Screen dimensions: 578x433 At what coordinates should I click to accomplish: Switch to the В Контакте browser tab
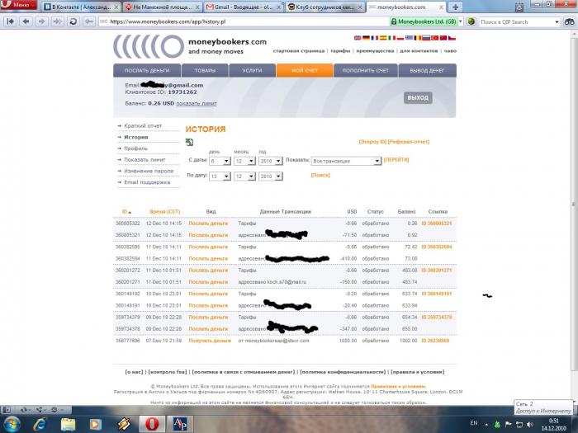[x=81, y=7]
